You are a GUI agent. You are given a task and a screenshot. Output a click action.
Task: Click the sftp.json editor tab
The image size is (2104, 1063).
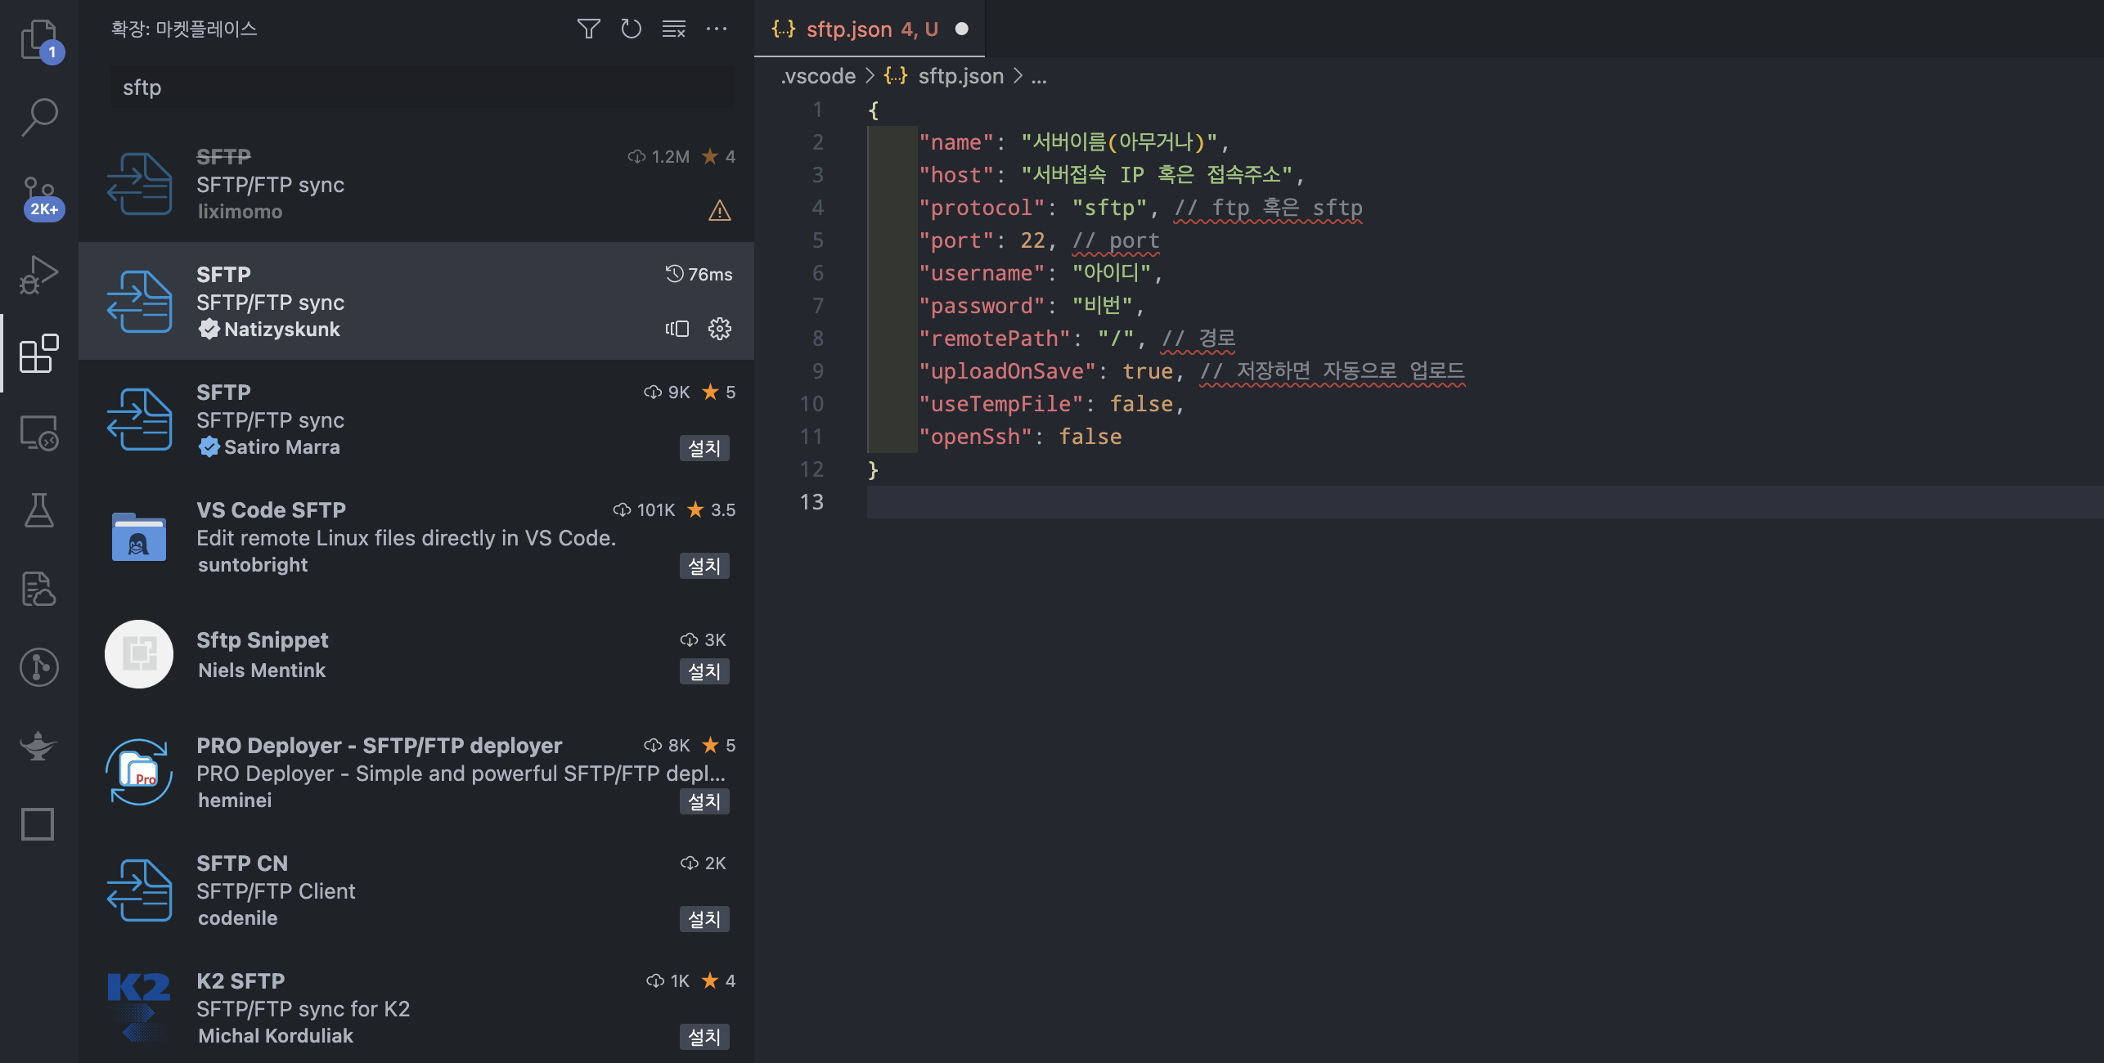pyautogui.click(x=850, y=29)
